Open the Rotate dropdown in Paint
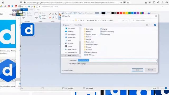Image resolution: width=169 pixels, height=95 pixels. (x=43, y=18)
